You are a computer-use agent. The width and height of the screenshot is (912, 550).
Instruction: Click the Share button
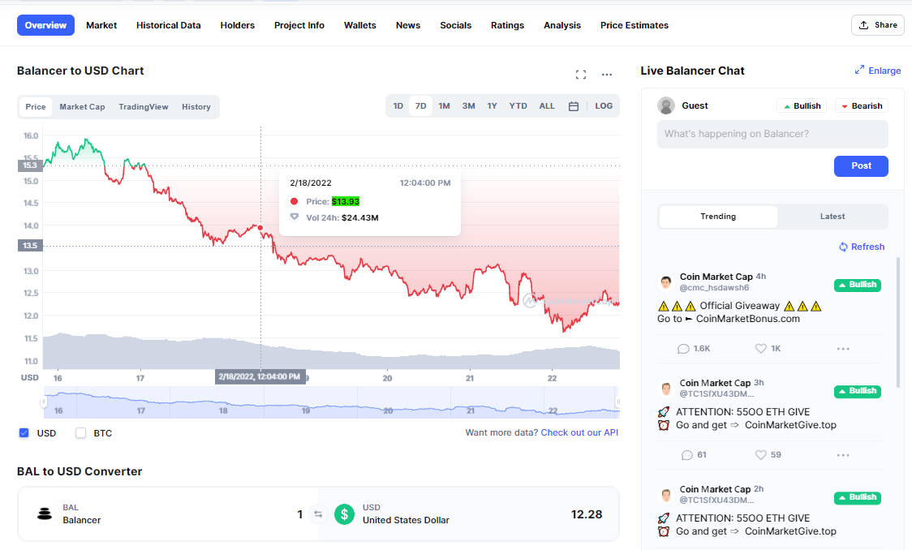[x=878, y=25]
